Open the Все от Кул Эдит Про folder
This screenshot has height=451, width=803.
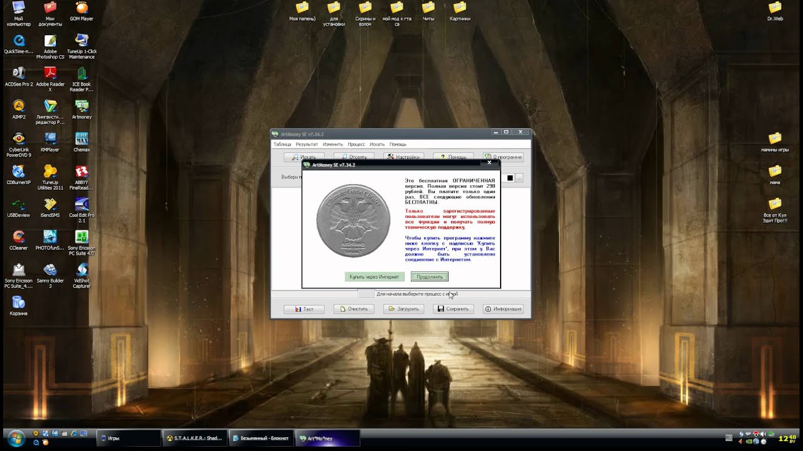(775, 210)
